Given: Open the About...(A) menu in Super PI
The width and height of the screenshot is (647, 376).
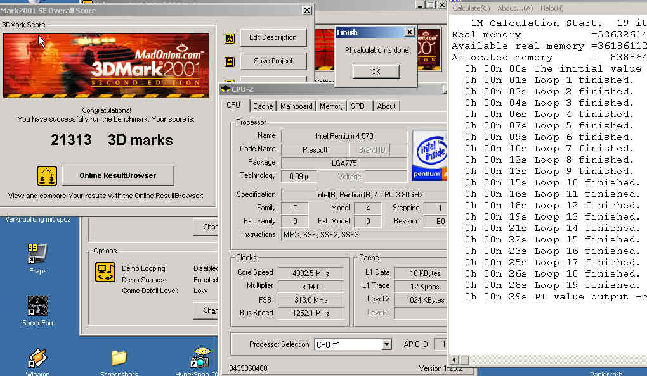Looking at the screenshot, I should coord(515,8).
